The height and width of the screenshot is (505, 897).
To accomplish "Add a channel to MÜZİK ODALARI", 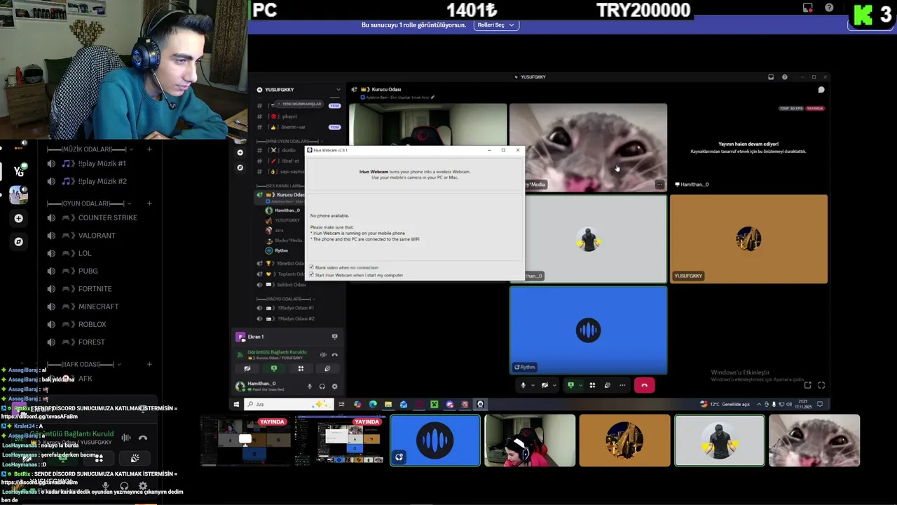I will point(149,149).
